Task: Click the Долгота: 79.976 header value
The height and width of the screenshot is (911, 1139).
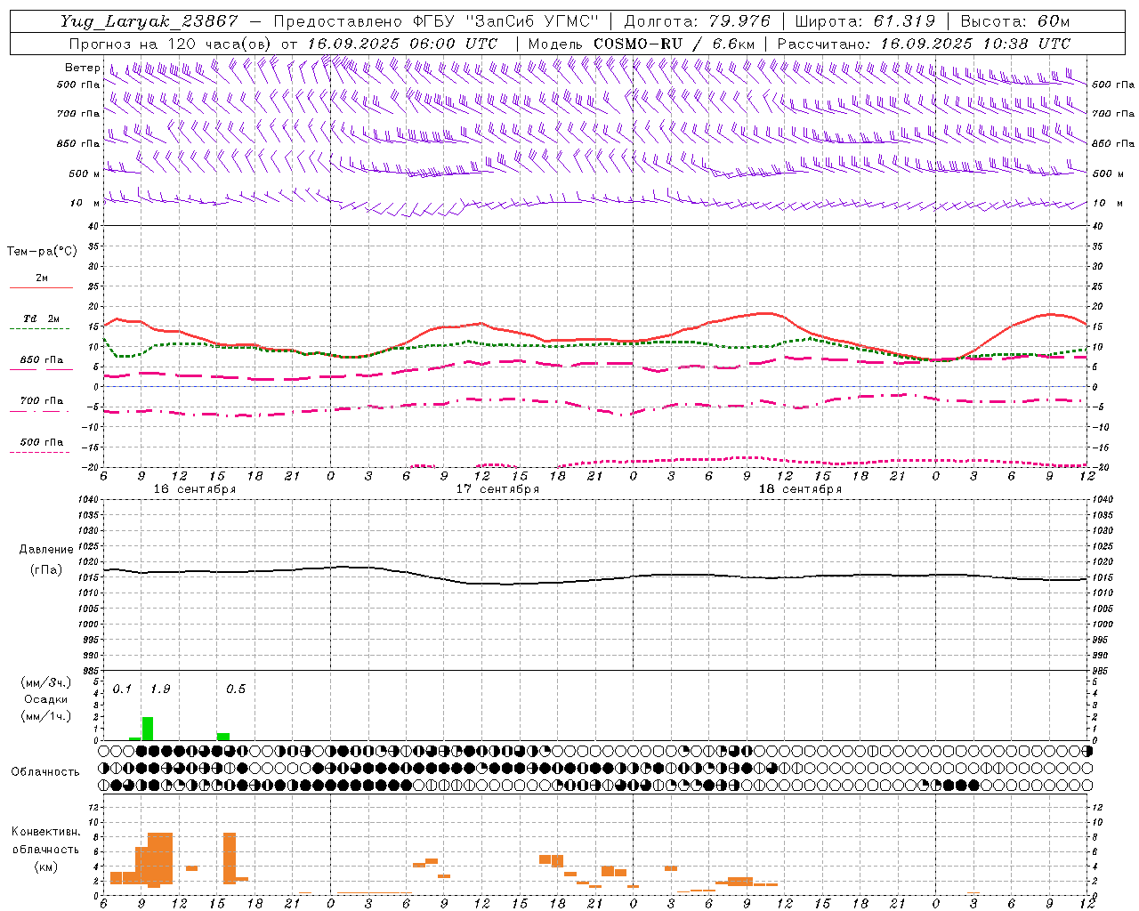Action: pos(698,21)
